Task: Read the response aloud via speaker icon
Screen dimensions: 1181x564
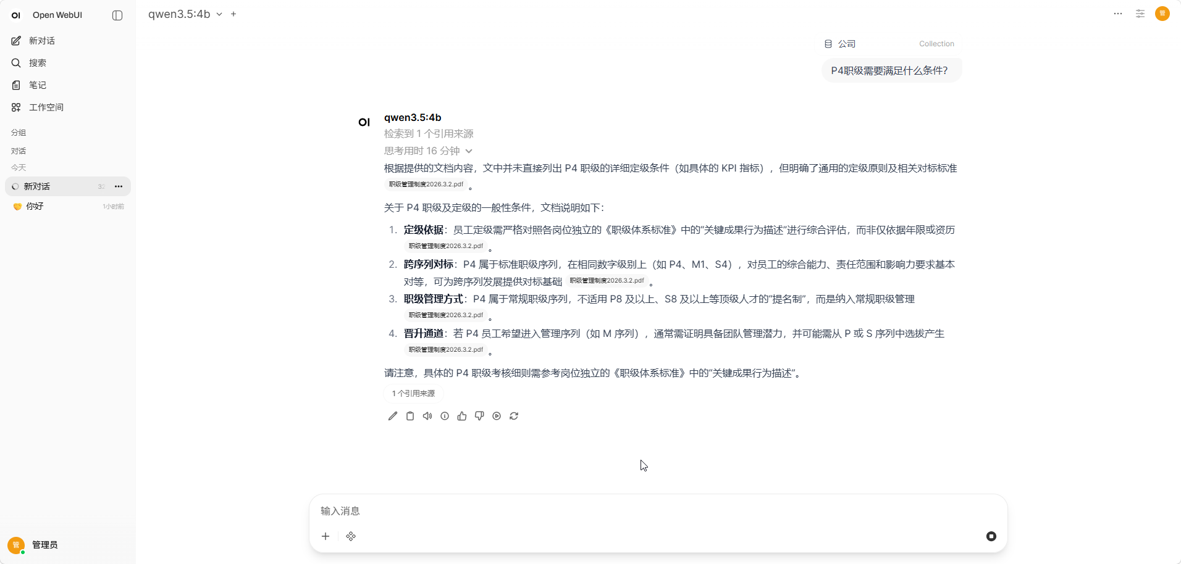Action: click(427, 416)
